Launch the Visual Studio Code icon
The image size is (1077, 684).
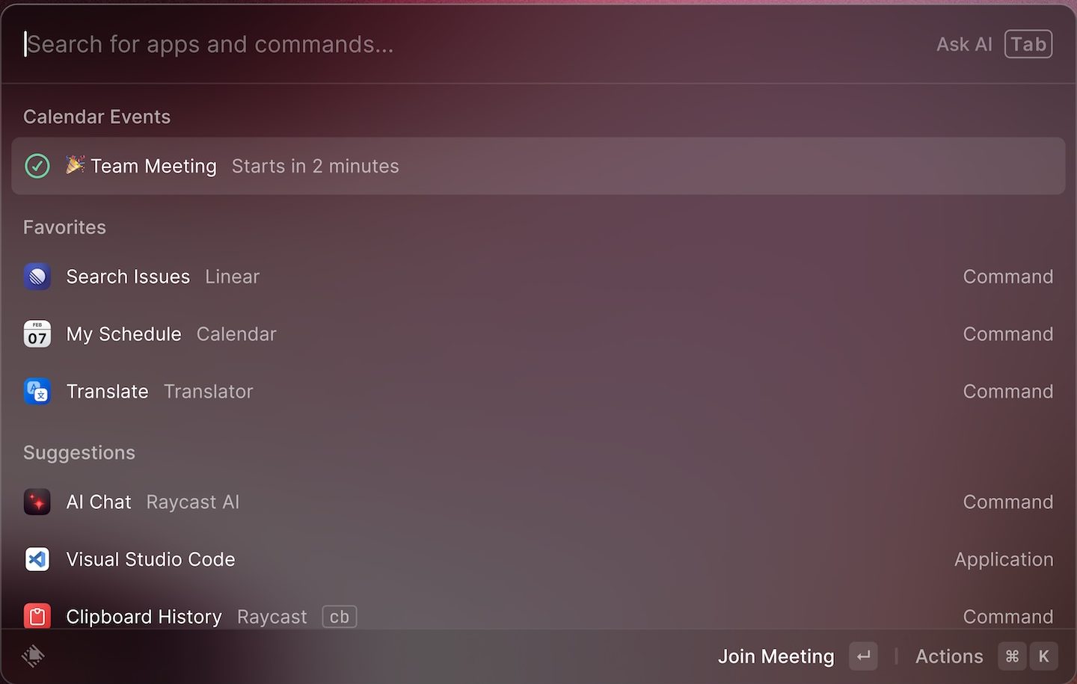point(37,559)
